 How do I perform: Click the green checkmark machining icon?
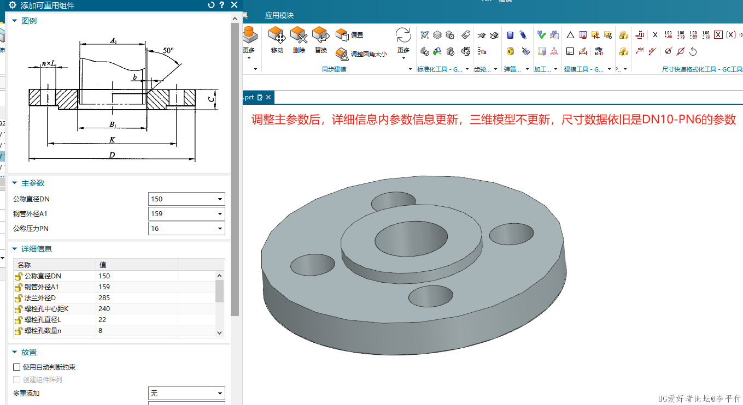point(542,35)
